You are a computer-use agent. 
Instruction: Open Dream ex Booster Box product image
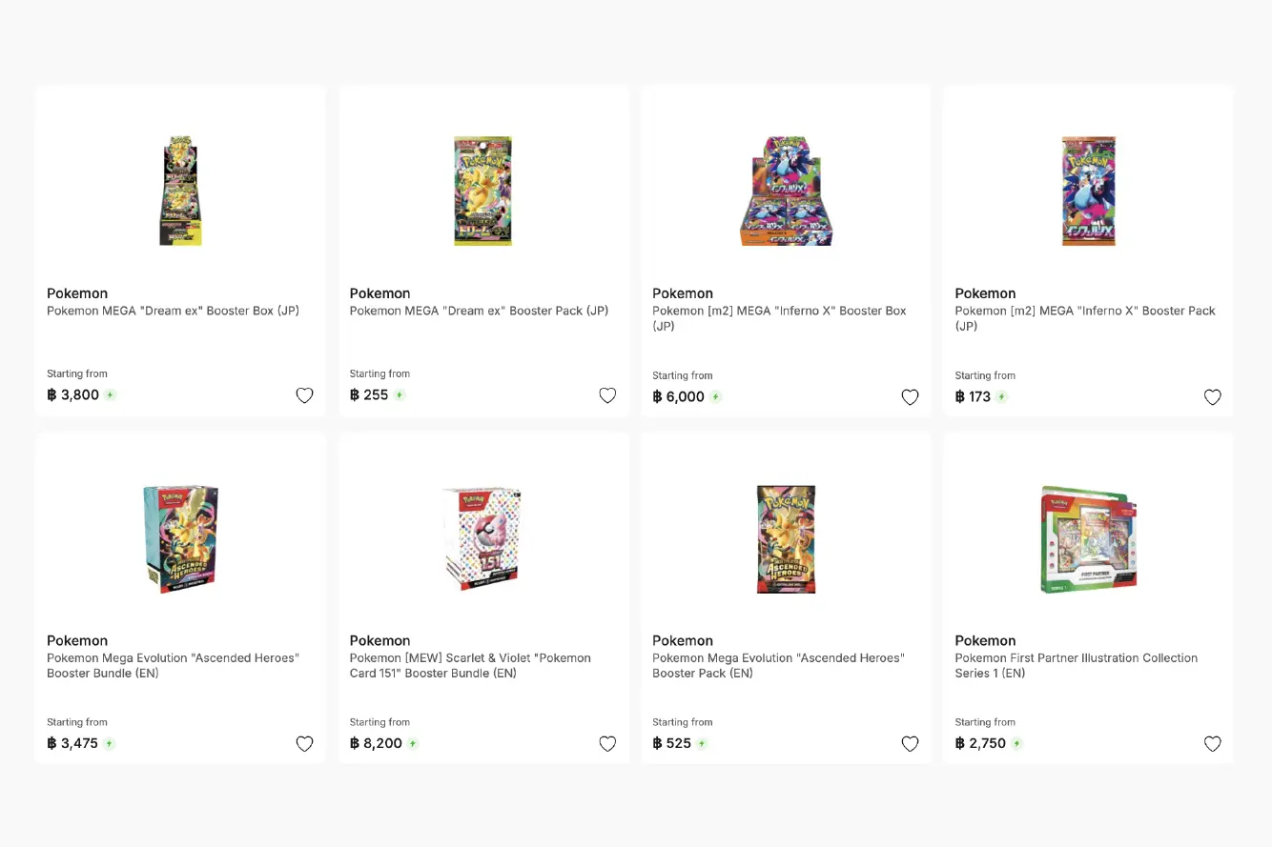tap(180, 191)
